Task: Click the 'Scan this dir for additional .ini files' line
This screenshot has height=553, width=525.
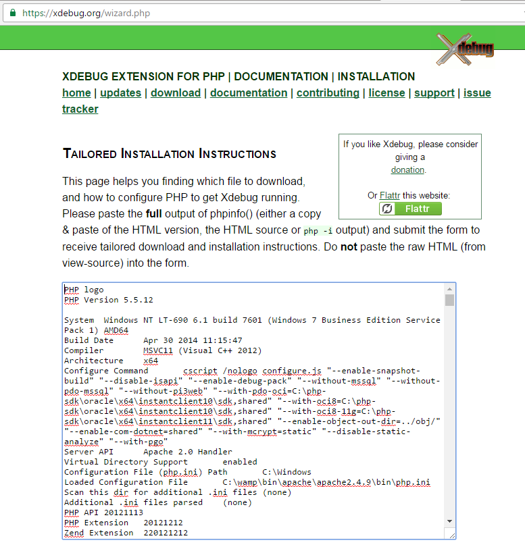Action: coord(178,492)
